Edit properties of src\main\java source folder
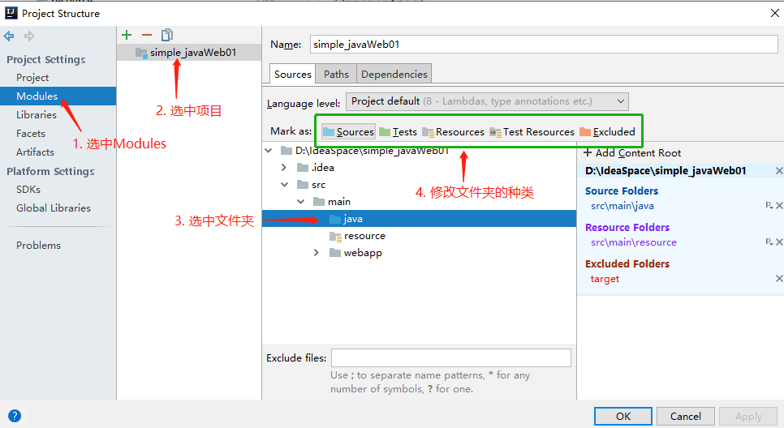This screenshot has width=784, height=428. (769, 205)
